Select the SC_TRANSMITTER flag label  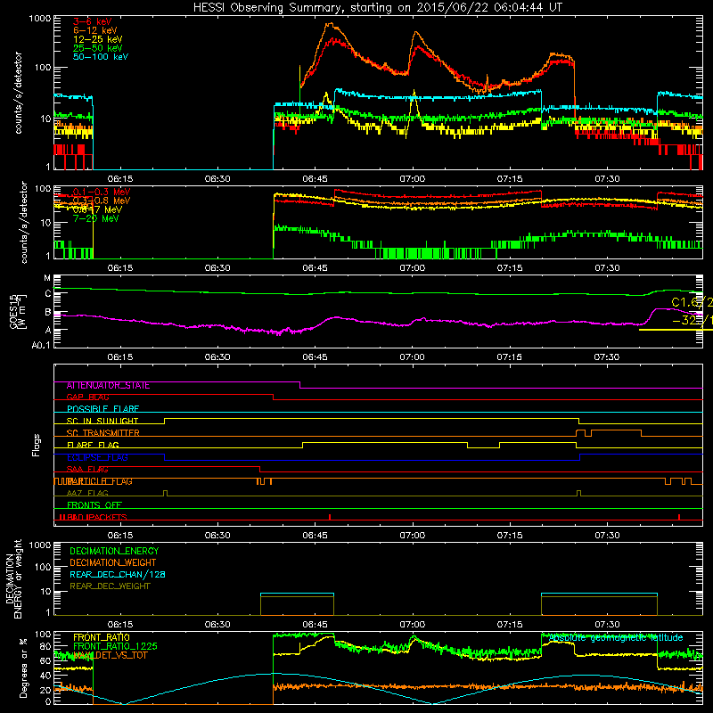click(102, 432)
